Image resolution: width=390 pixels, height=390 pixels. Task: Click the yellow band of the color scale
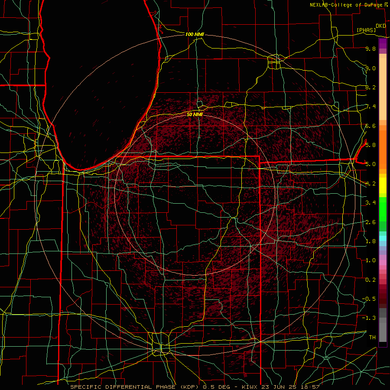383,185
